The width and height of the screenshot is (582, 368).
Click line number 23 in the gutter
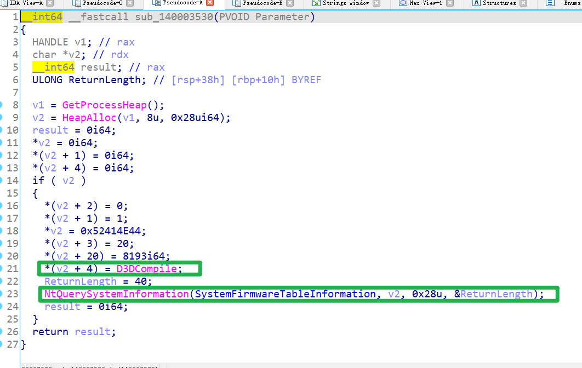pos(12,294)
